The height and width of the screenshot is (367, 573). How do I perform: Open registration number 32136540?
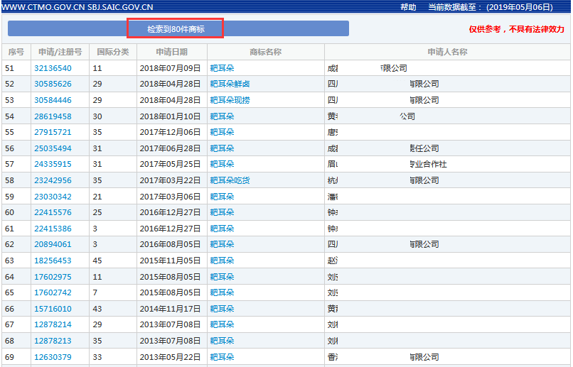pos(53,68)
